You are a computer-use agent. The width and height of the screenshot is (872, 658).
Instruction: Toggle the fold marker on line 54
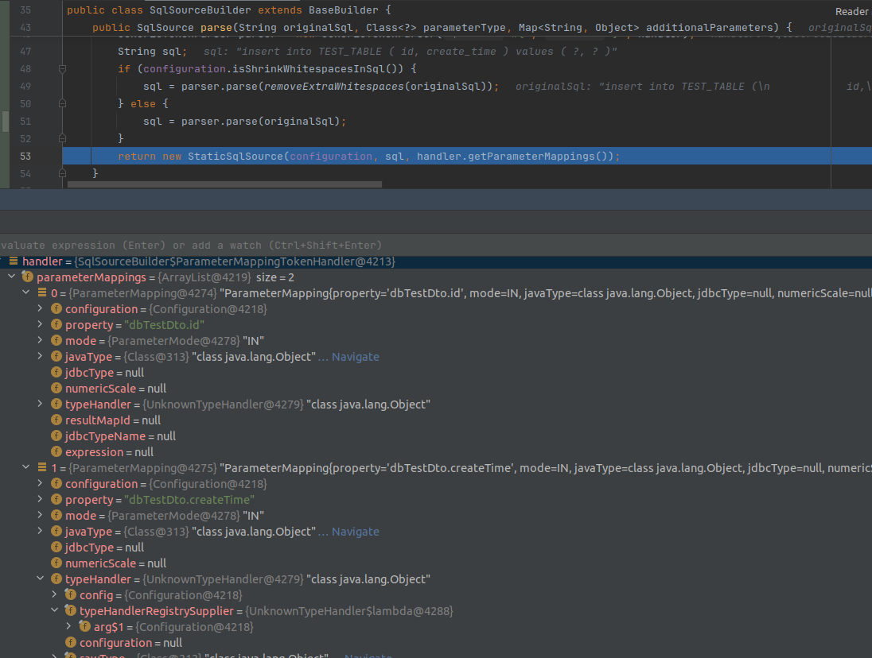pos(62,173)
